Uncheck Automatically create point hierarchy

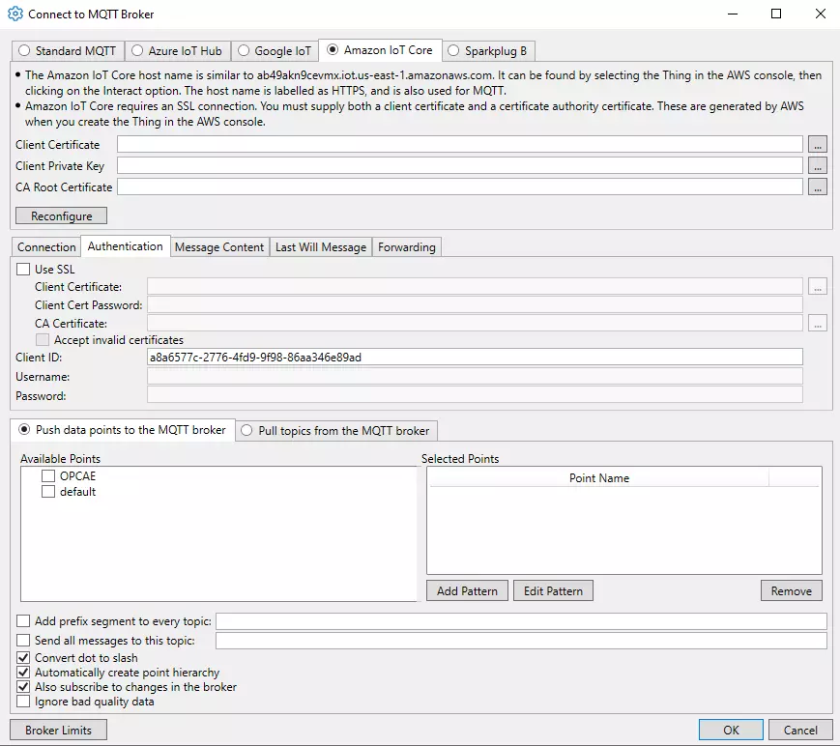23,673
